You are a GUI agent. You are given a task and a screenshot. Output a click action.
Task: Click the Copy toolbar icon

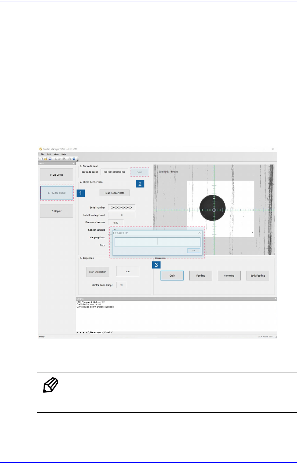(x=60, y=159)
